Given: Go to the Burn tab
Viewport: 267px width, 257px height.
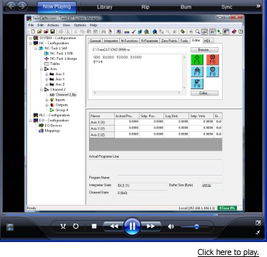Looking at the screenshot, I should [x=186, y=7].
